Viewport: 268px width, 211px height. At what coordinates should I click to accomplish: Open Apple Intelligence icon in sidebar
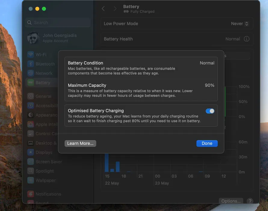click(31, 124)
